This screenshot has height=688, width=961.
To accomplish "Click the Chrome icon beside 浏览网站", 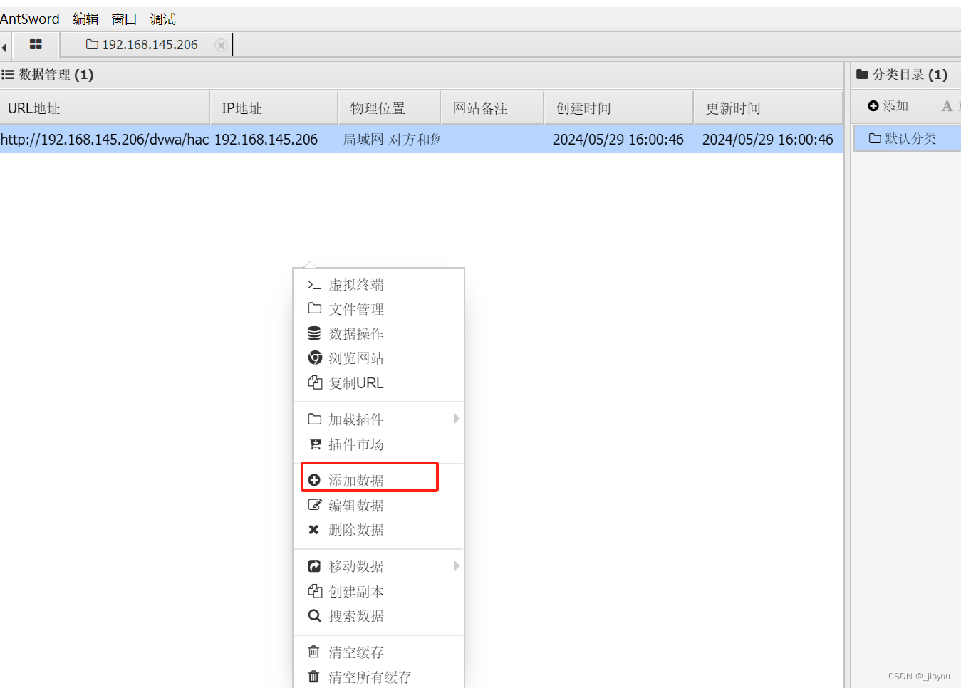I will (x=314, y=358).
